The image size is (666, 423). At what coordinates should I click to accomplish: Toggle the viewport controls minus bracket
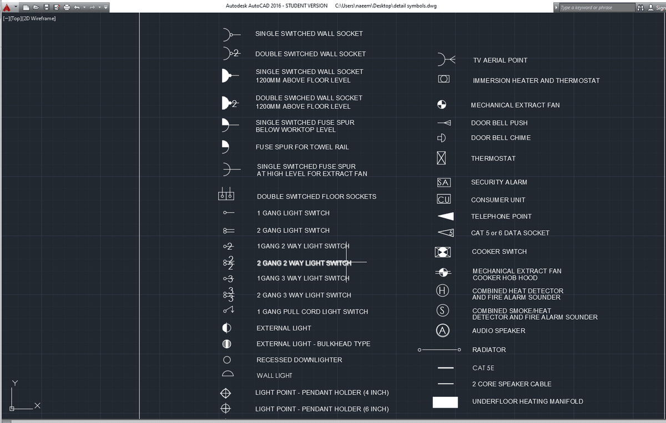(x=6, y=18)
